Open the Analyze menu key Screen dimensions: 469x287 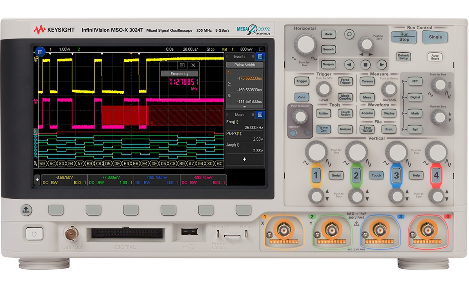point(345,129)
